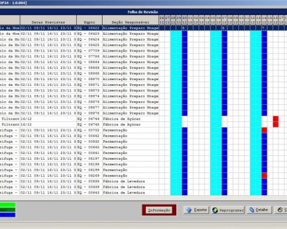Select the bright green legend swatch
Image resolution: width=287 pixels, height=229 pixels.
point(7,205)
